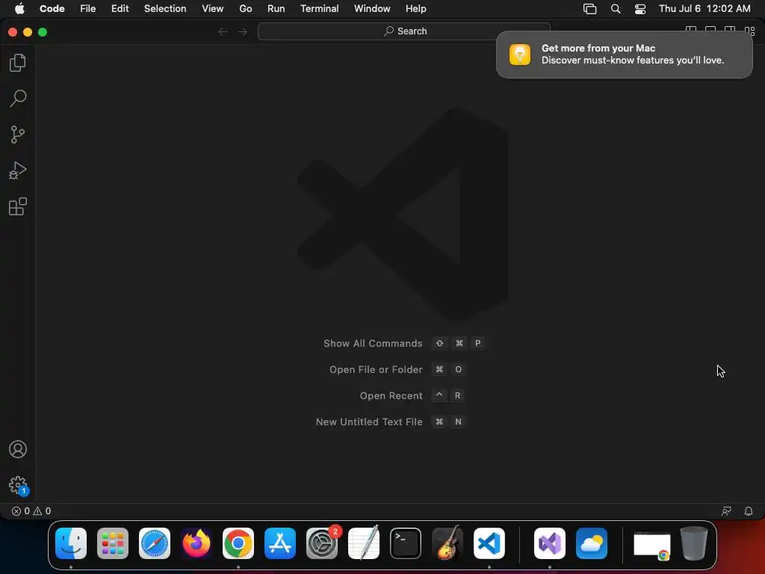Click the date and time in the menu bar
This screenshot has height=574, width=765.
[704, 9]
